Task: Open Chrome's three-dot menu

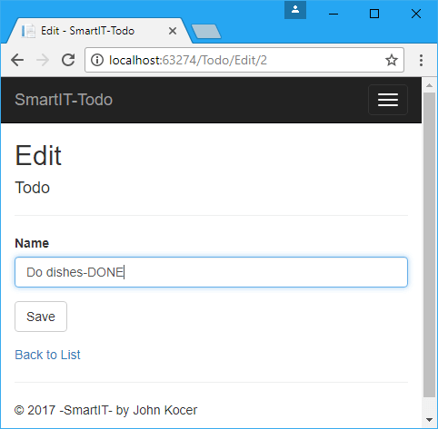Action: [x=421, y=60]
